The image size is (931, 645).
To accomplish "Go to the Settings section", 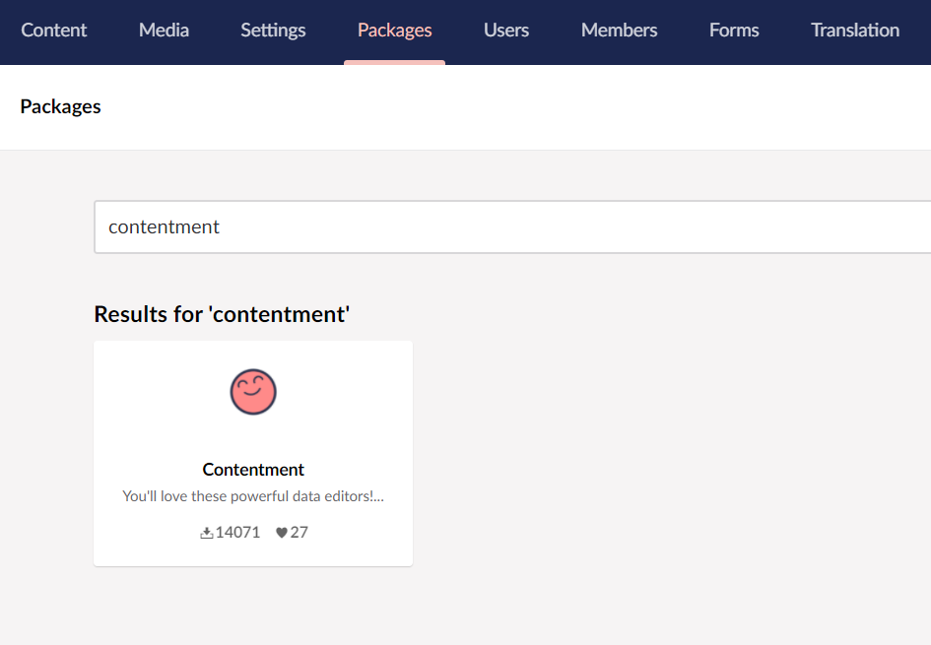I will (273, 31).
